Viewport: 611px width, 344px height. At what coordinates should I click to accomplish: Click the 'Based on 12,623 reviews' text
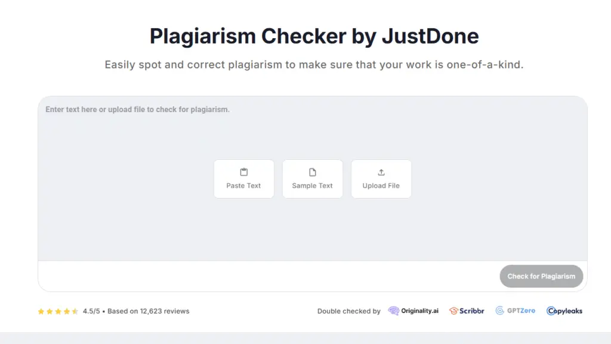(148, 311)
